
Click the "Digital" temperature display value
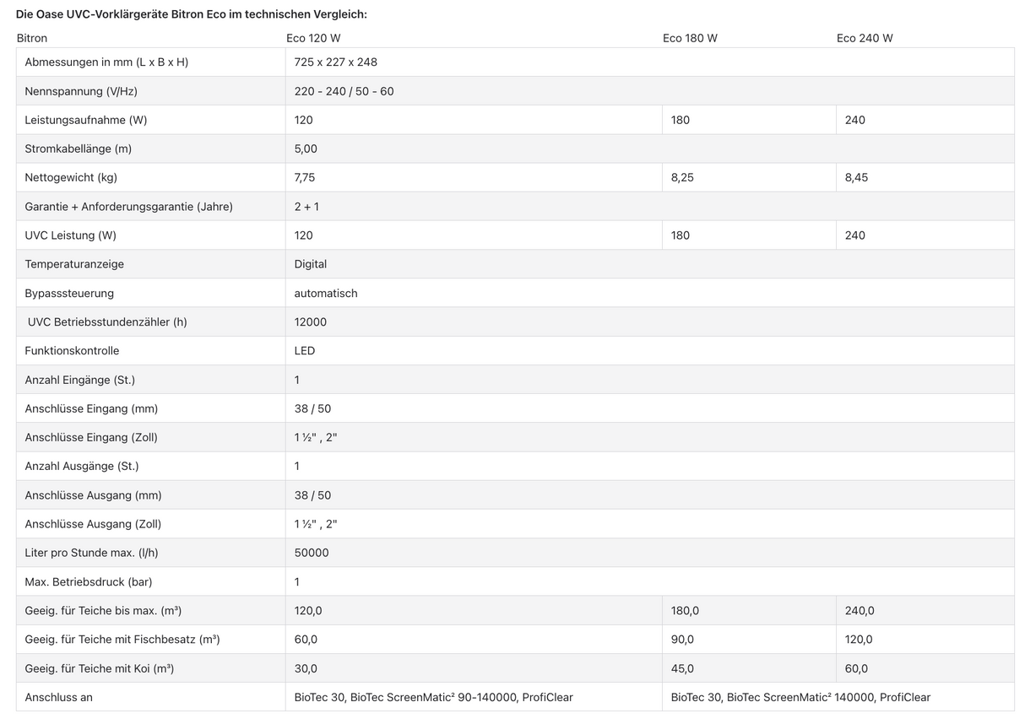311,264
